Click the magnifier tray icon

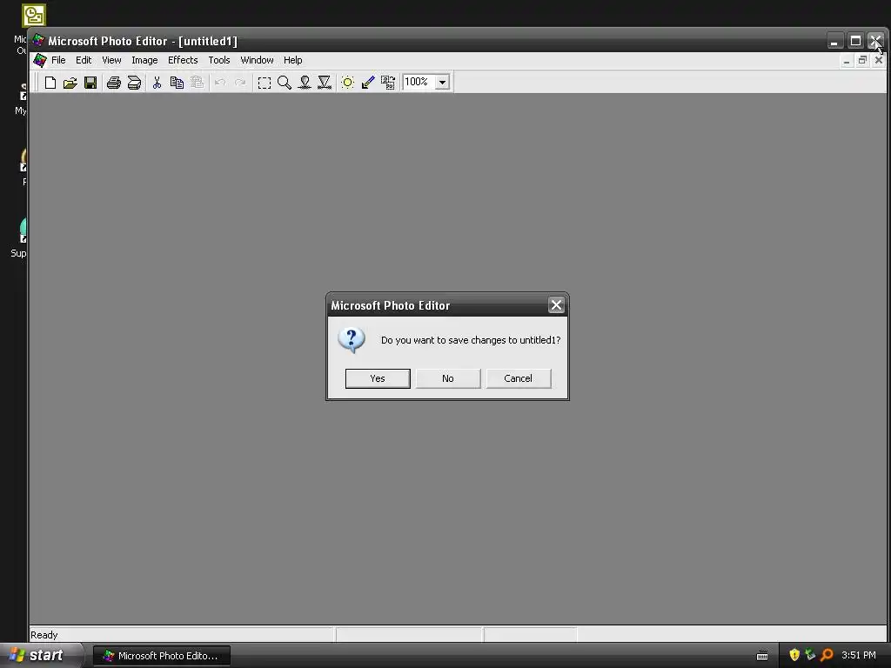[827, 655]
